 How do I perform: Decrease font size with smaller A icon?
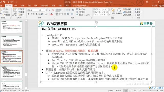coord(49,10)
